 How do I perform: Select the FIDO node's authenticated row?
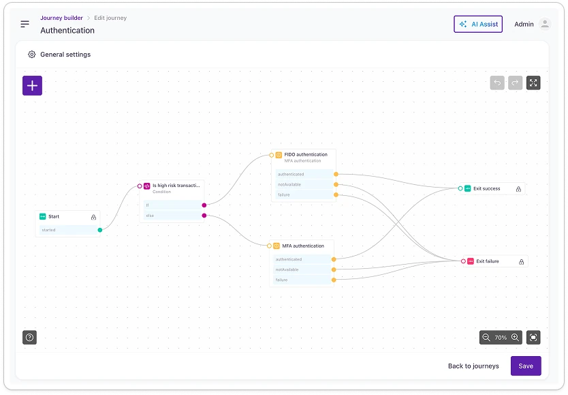coord(304,175)
